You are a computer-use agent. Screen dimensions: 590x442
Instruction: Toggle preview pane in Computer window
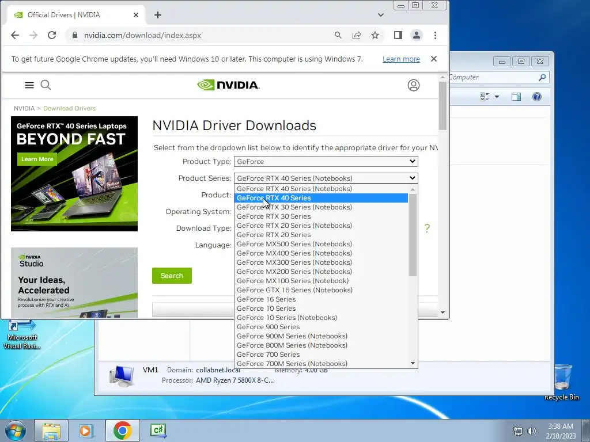tap(516, 97)
